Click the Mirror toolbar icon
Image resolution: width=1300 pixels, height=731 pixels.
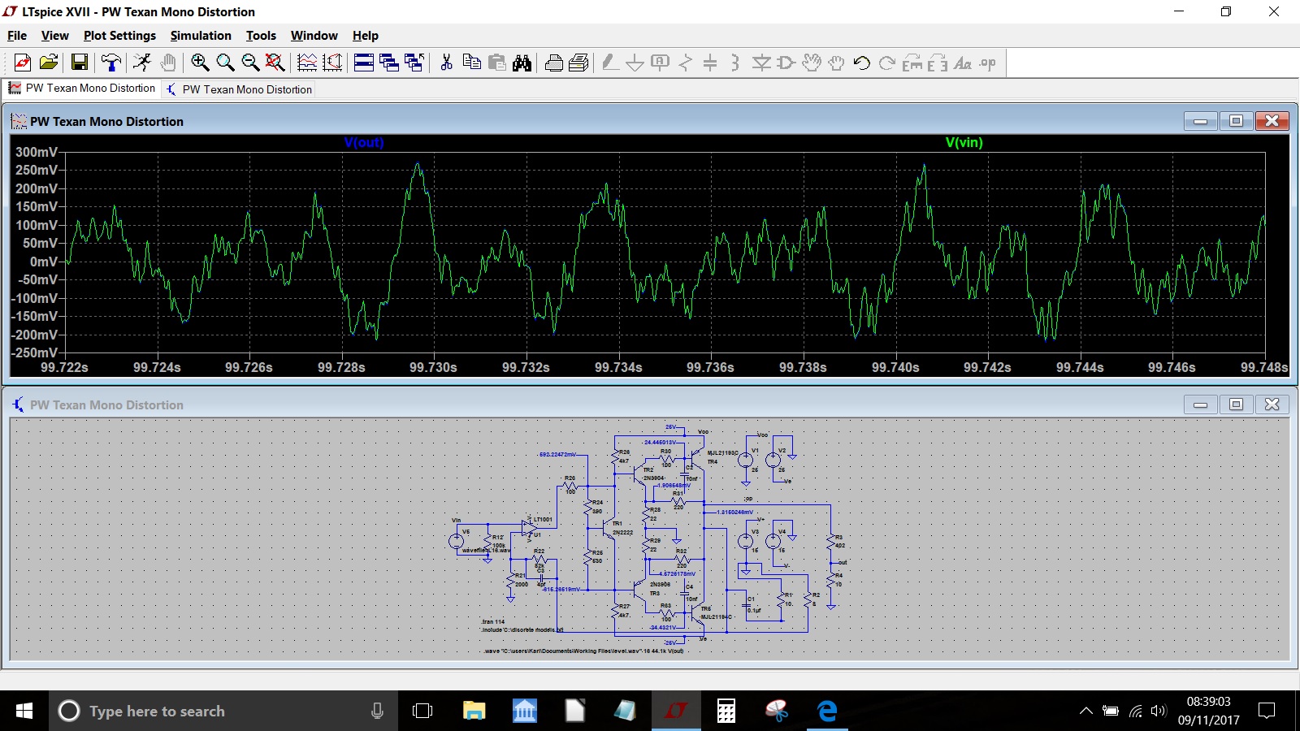[938, 63]
